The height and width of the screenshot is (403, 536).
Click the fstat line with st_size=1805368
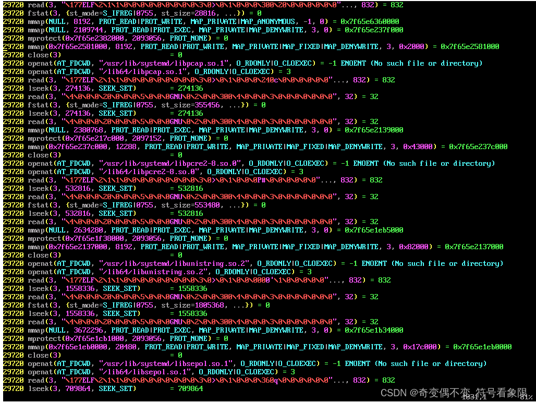click(136, 305)
